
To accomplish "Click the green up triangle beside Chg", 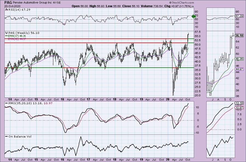I will point(193,6).
